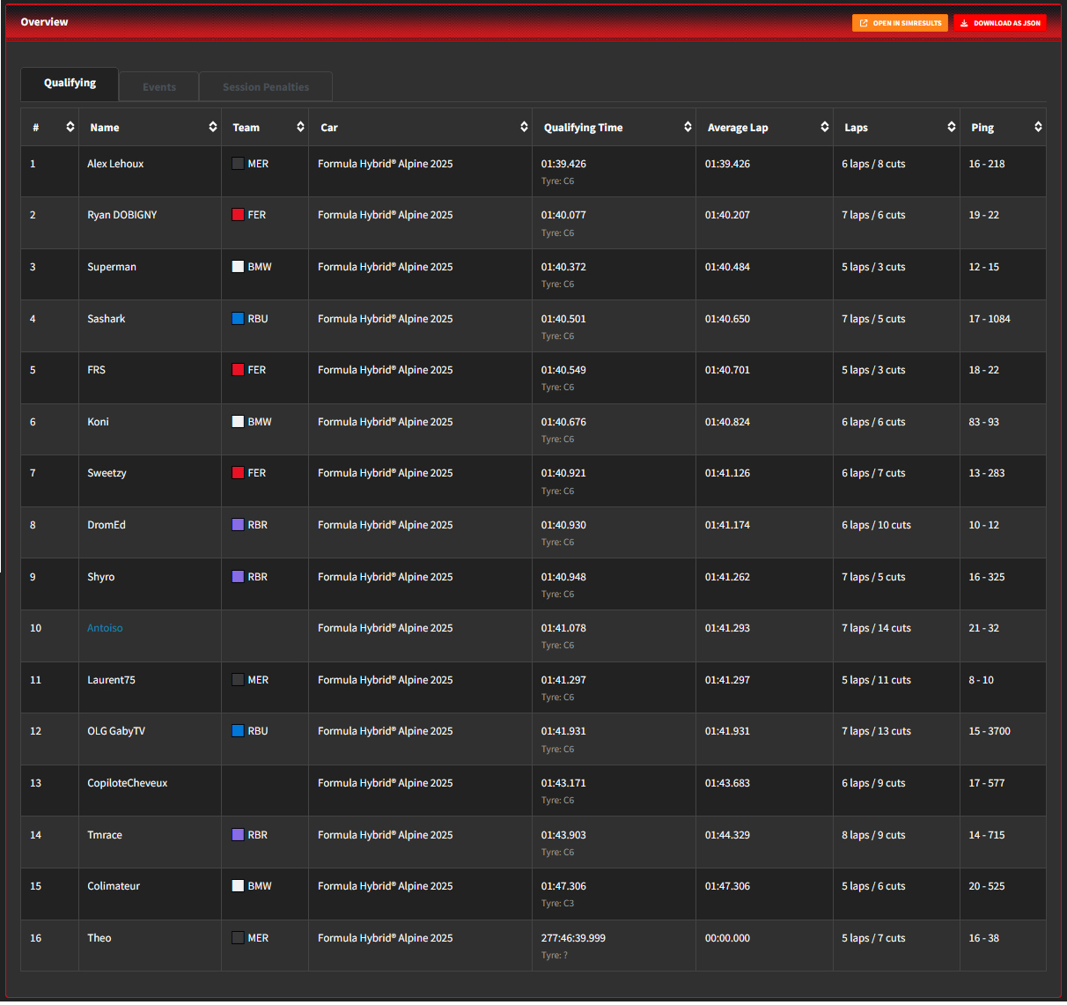Click Ryan DOBIGNY's red FER team swatch
1067x1005 pixels.
pyautogui.click(x=238, y=215)
